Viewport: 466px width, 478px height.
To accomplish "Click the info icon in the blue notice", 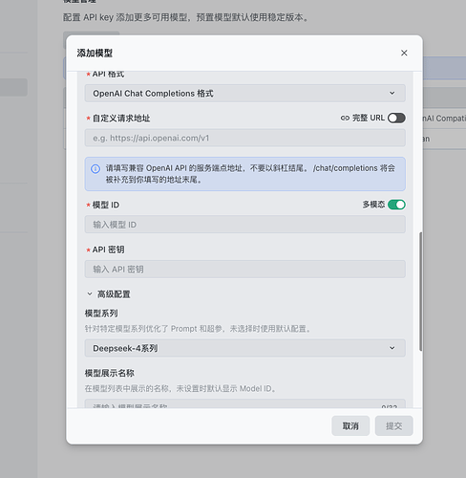I will (95, 168).
